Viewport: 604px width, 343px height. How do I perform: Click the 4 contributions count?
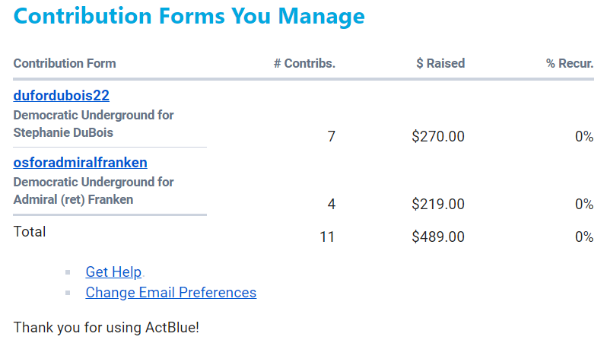tap(331, 204)
